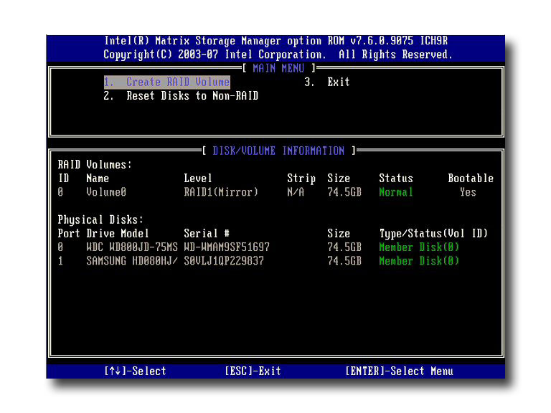Click the MAIN MENU section title
551x413 pixels.
278,68
